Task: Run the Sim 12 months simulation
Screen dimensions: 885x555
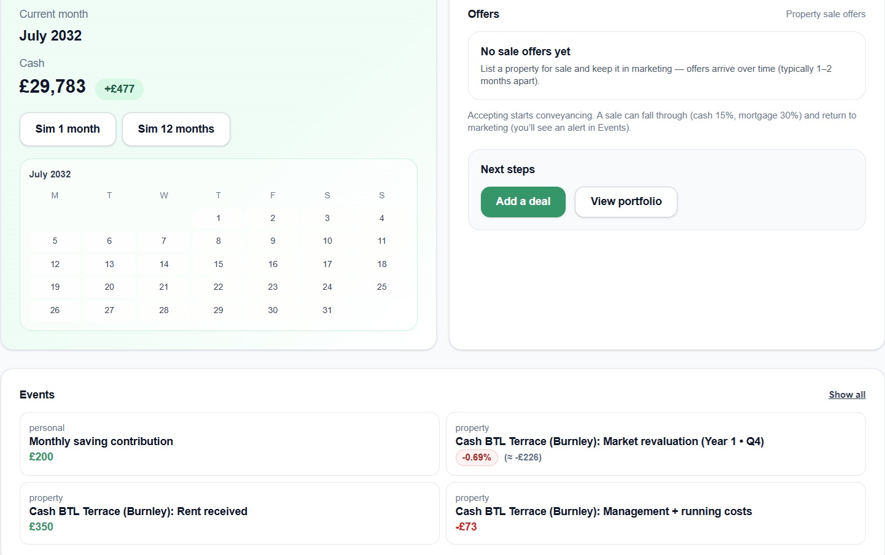Action: point(176,129)
